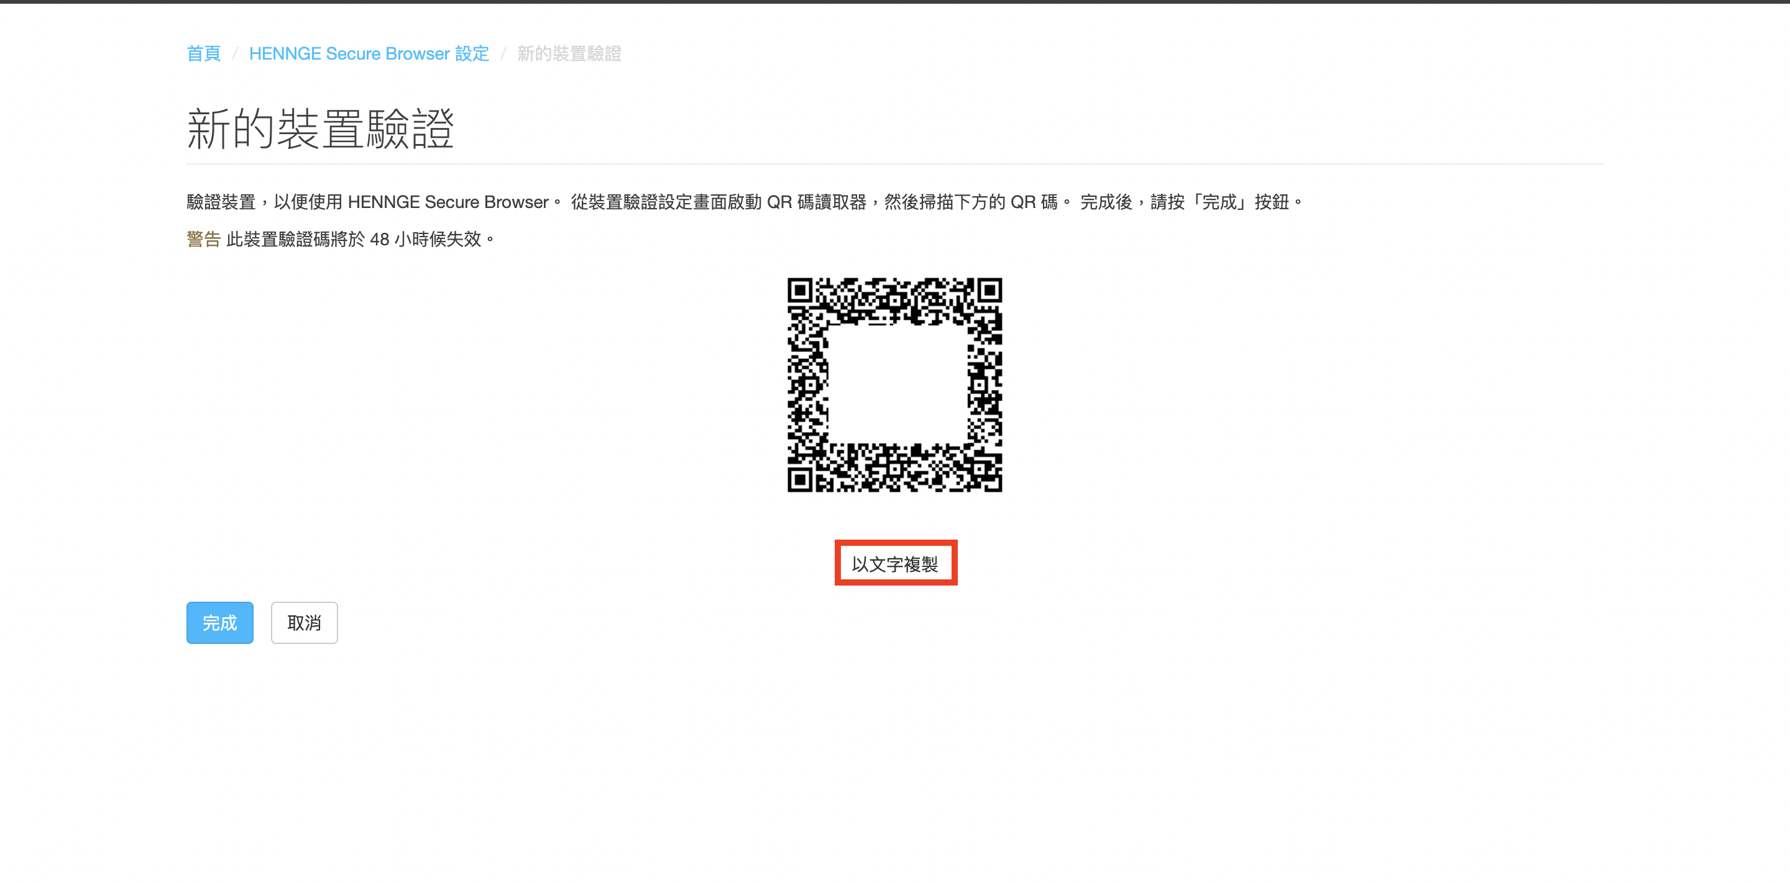Click the text 此裝置驗證碼將於 48 小時候失效
Screen dimensions: 1790x883
click(x=359, y=239)
